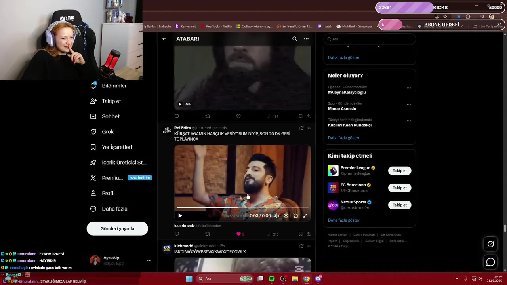Seek the Rei Edits video progress bar
This screenshot has height=285, width=507.
tap(242, 207)
